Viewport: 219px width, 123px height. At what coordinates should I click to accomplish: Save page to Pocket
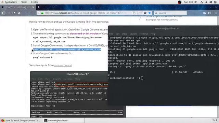pos(145,13)
